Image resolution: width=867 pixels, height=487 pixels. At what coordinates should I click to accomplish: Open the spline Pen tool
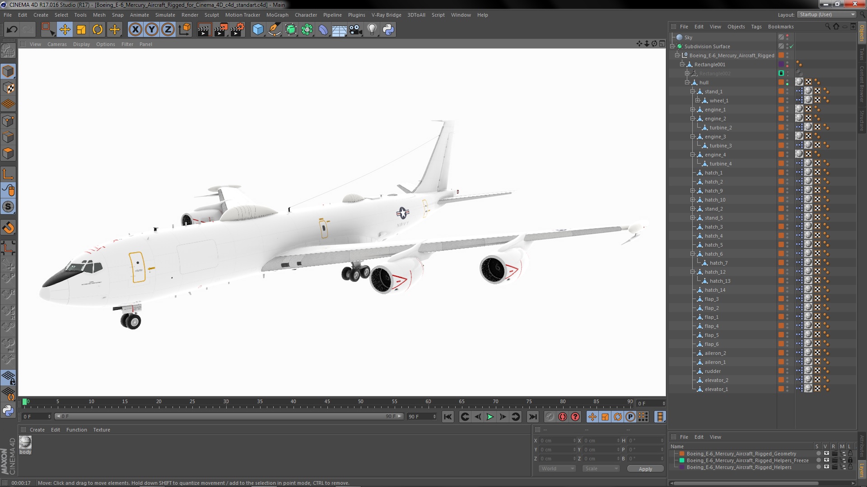click(x=274, y=30)
